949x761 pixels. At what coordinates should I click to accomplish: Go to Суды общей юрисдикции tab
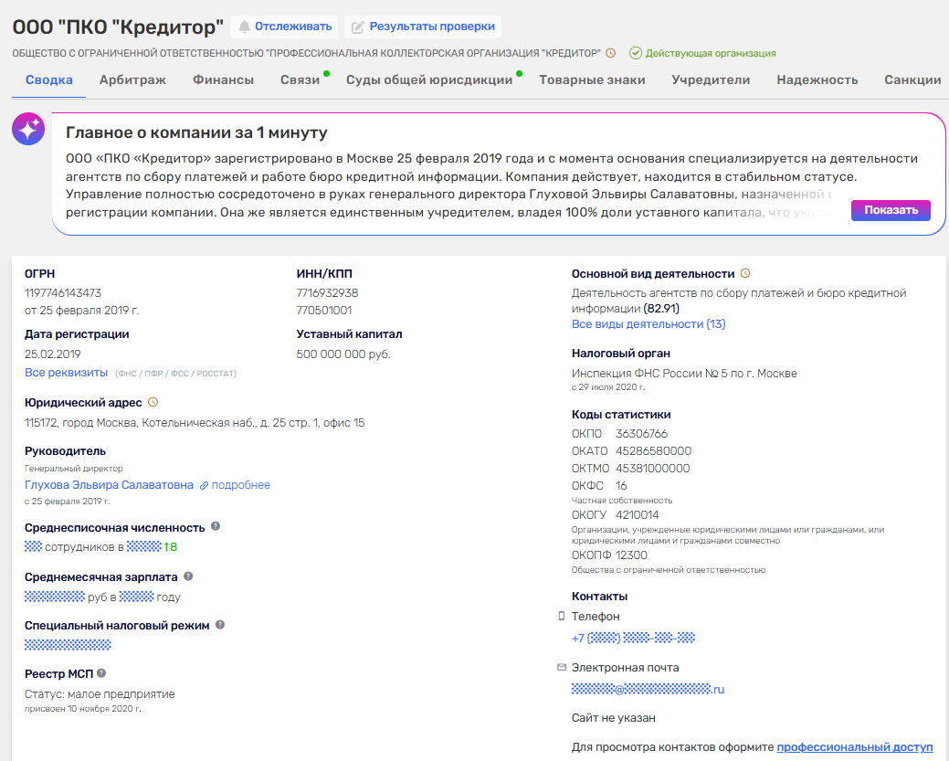(x=429, y=79)
